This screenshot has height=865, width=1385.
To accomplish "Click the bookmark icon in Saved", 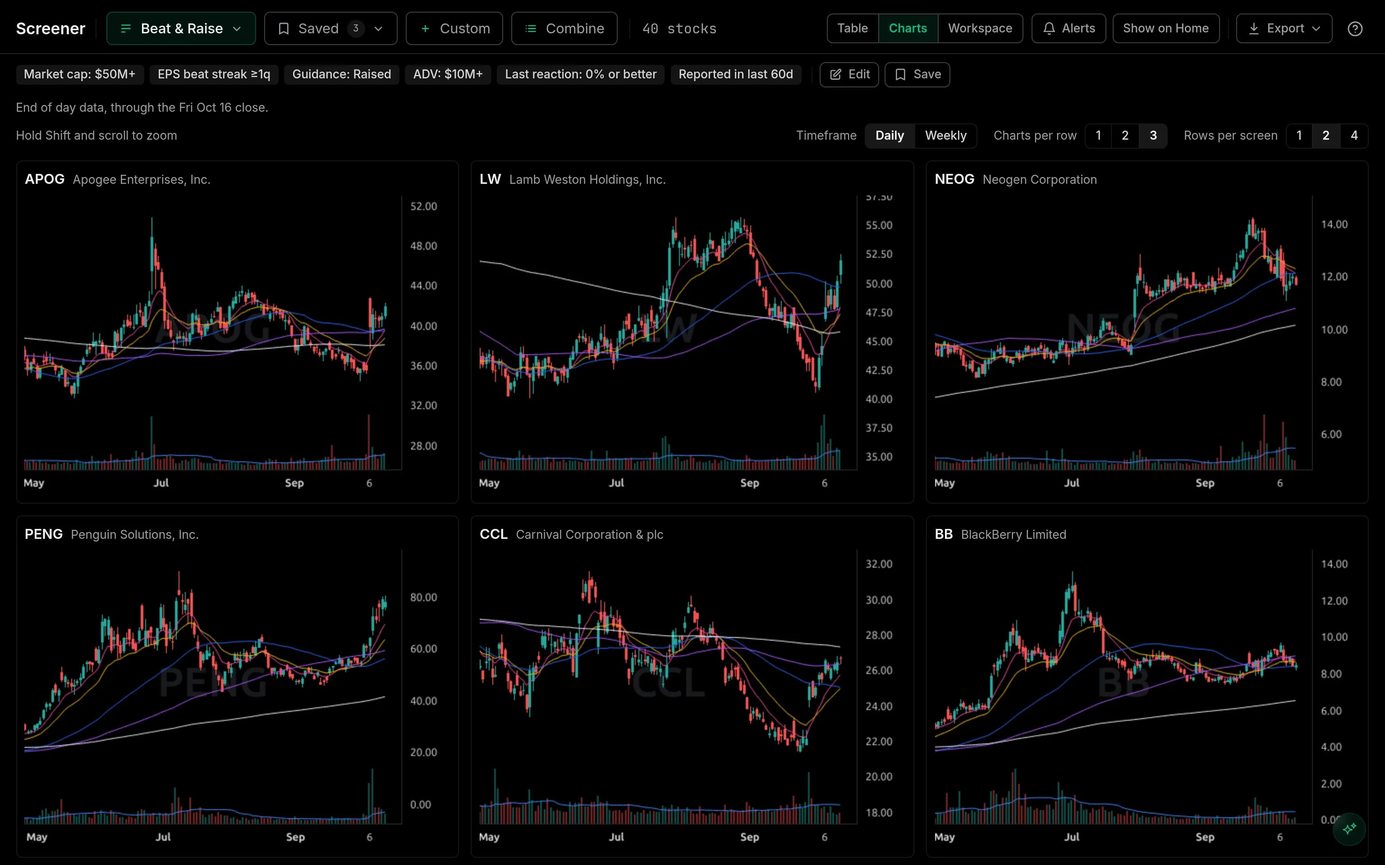I will pos(283,28).
